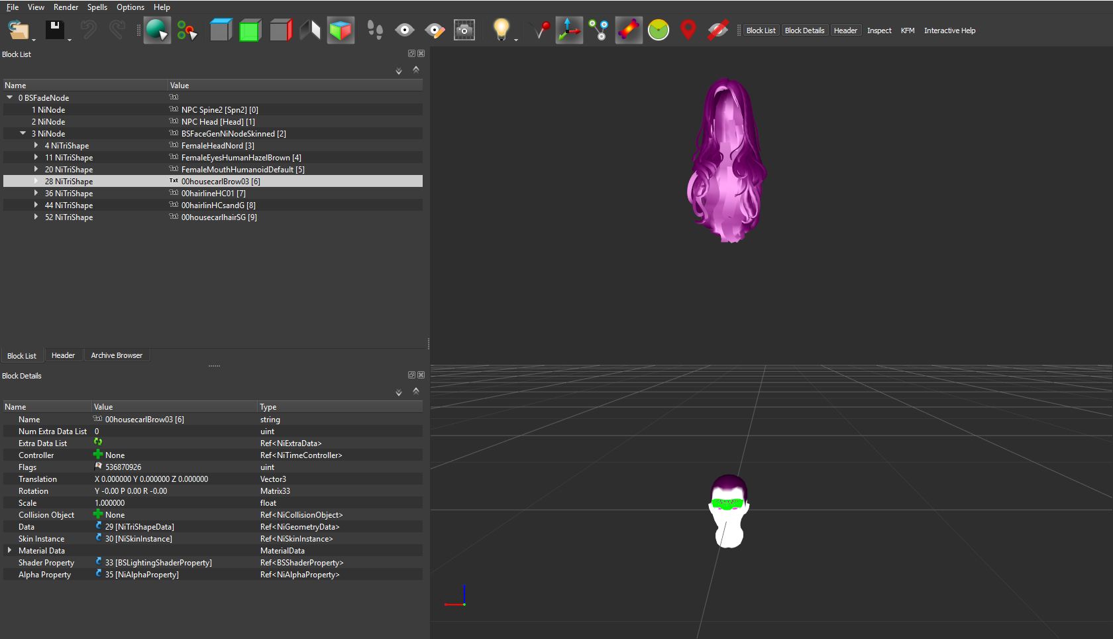The image size is (1113, 639).
Task: Select the 00hairlineHC01 tree item
Action: click(x=213, y=194)
